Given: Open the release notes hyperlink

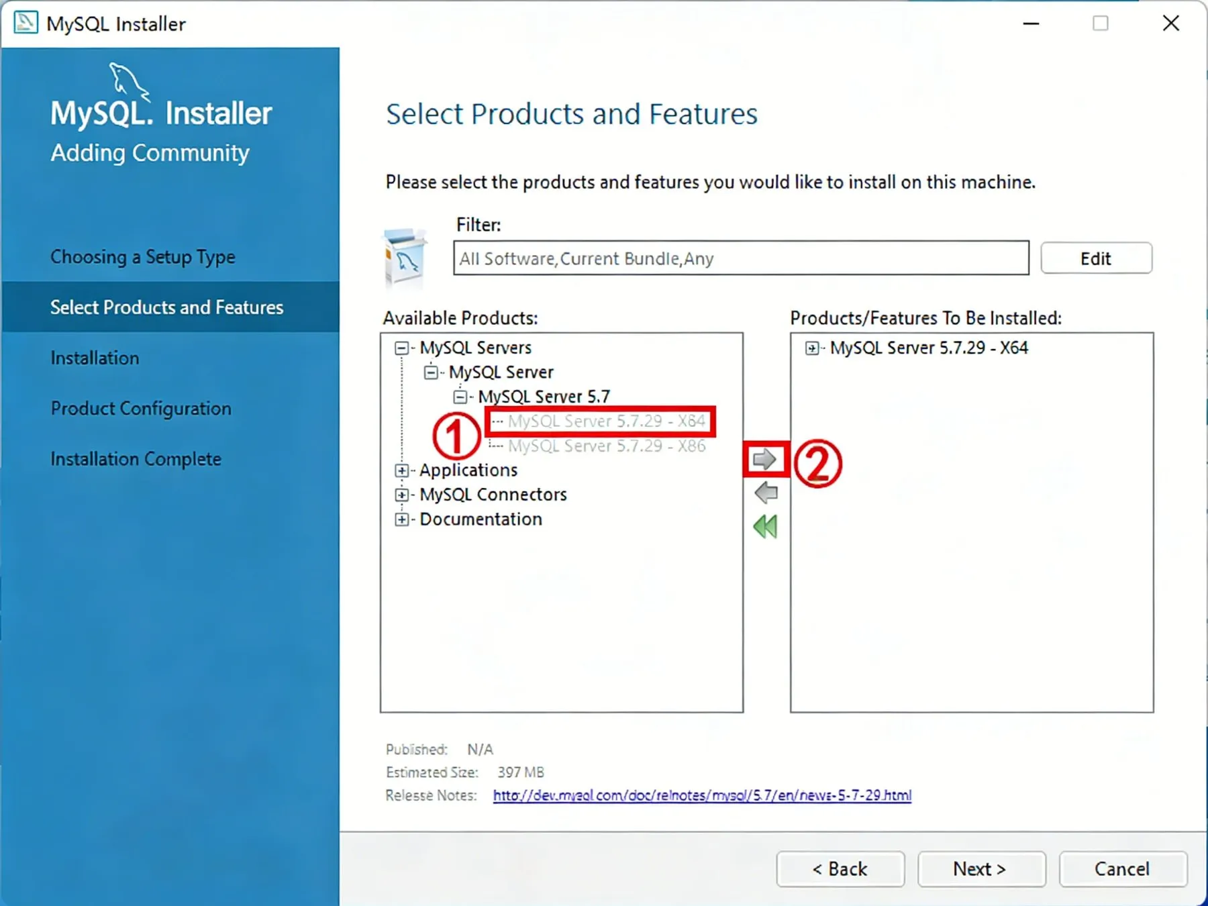Looking at the screenshot, I should tap(702, 795).
